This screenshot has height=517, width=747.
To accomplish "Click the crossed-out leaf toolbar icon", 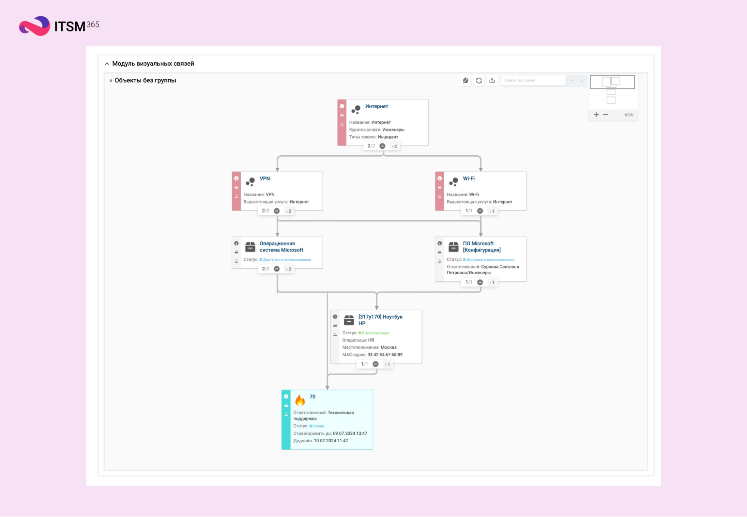I will pos(465,80).
